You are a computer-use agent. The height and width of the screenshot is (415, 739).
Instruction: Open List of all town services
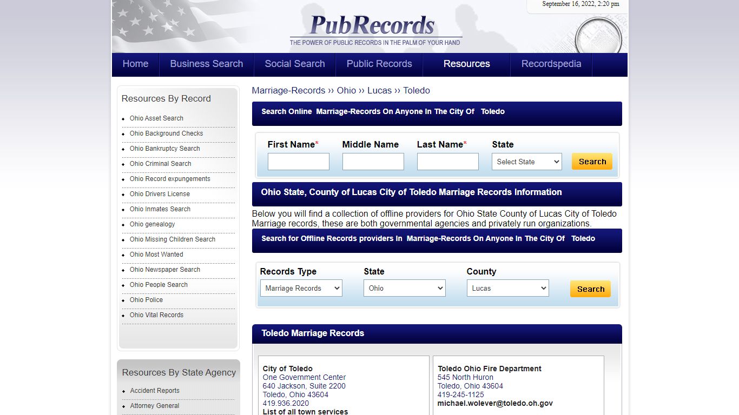pyautogui.click(x=306, y=412)
